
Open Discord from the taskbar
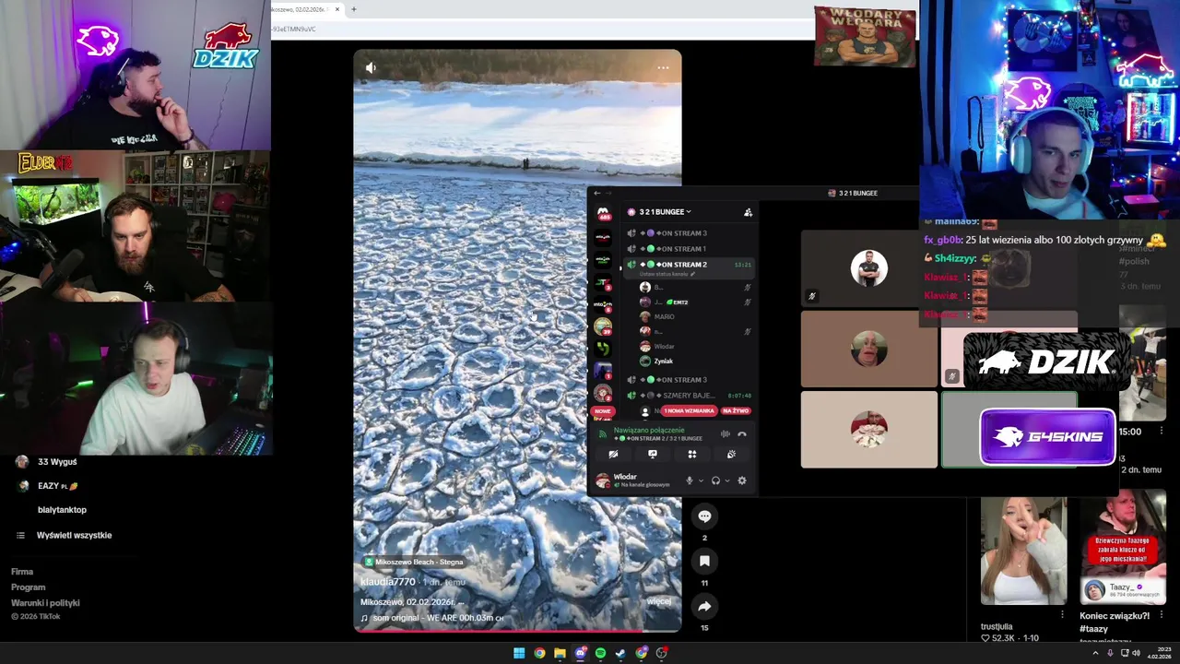(x=580, y=653)
